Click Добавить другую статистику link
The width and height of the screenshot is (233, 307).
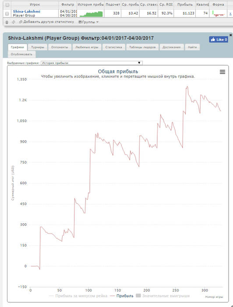click(x=46, y=22)
